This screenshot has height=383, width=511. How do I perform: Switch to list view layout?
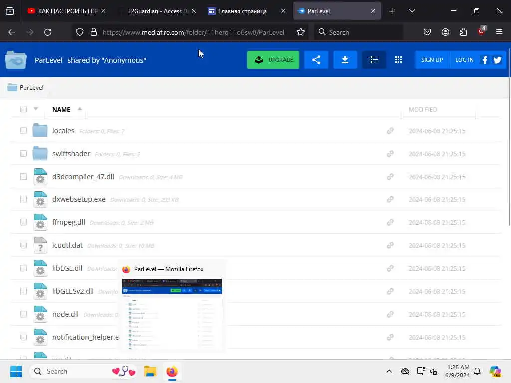pyautogui.click(x=374, y=60)
